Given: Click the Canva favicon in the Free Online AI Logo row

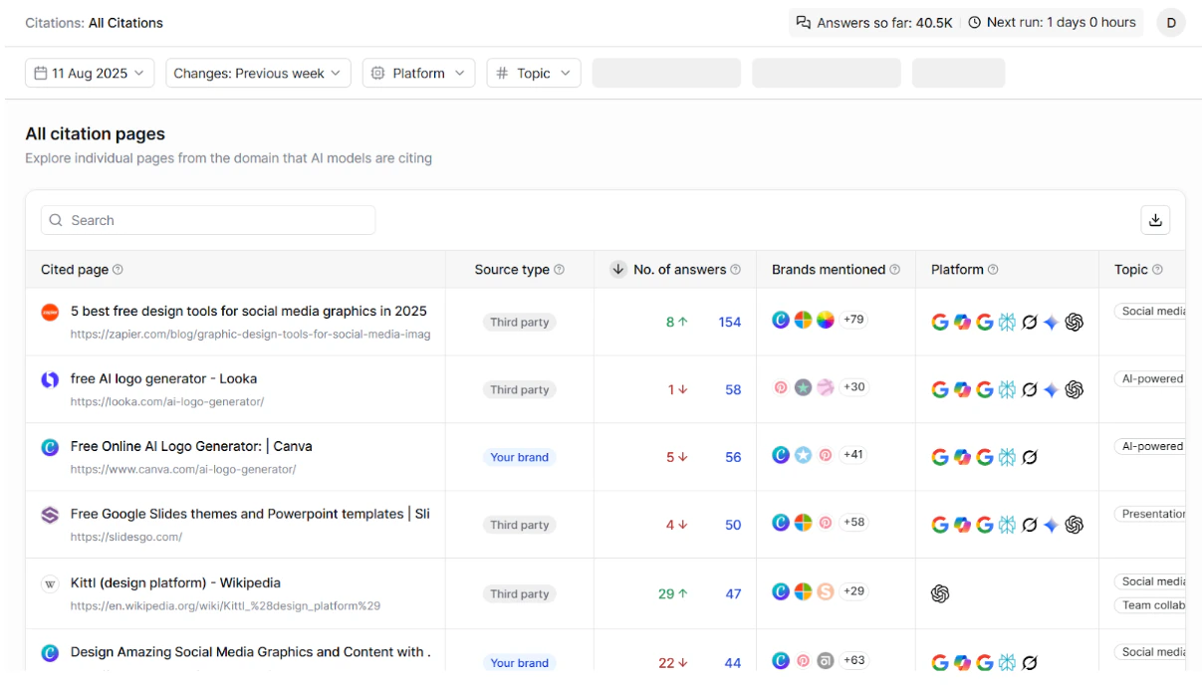Looking at the screenshot, I should coord(50,447).
